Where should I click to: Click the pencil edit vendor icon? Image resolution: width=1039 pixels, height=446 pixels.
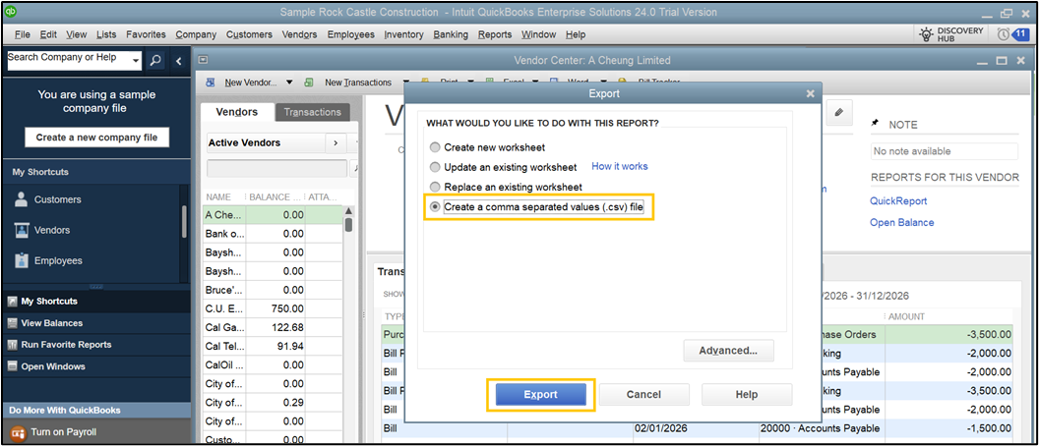(x=839, y=113)
